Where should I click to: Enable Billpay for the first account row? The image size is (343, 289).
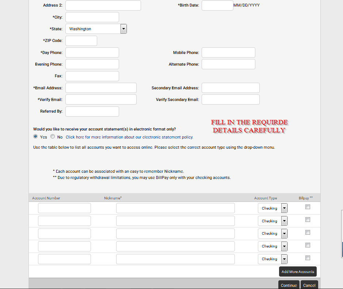click(307, 206)
